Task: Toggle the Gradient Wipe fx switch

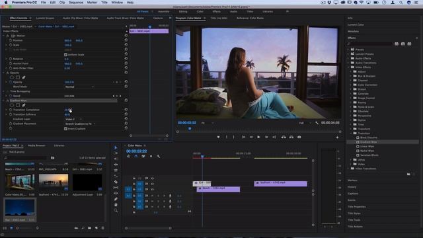Action: tap(7, 100)
